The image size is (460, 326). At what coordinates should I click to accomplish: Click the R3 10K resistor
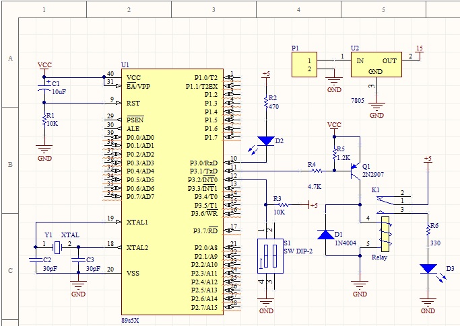[x=282, y=204]
